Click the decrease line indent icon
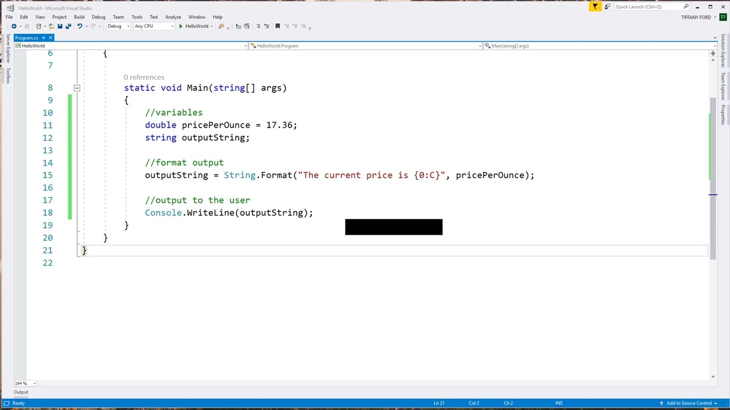 pos(238,26)
